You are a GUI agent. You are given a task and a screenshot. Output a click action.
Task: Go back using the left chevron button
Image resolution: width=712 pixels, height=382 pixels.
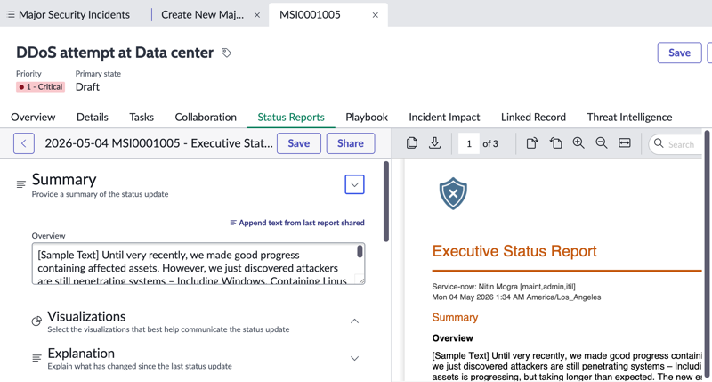24,143
